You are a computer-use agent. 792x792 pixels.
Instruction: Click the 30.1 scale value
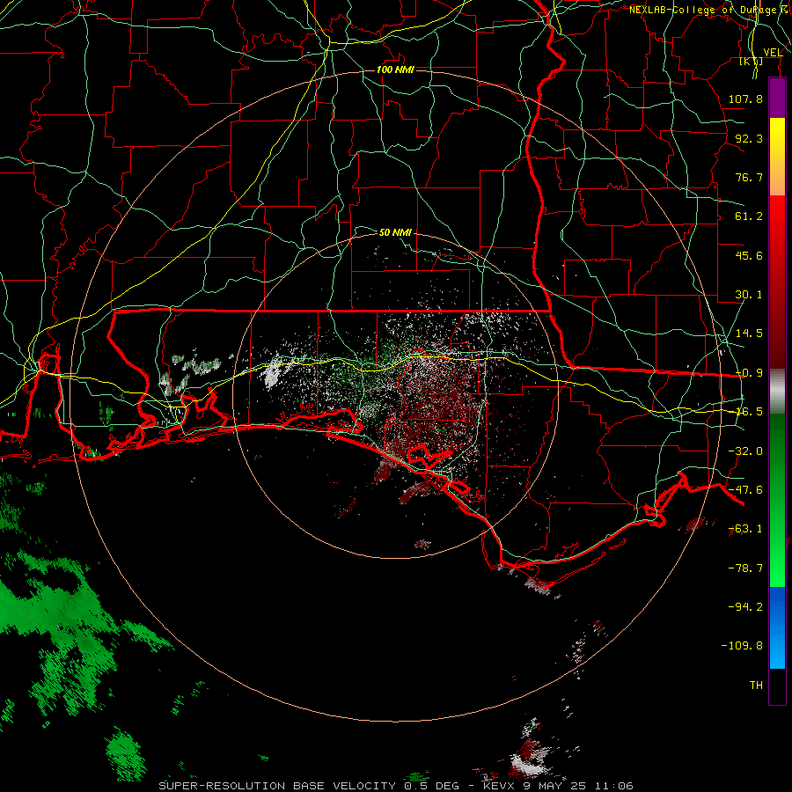749,295
